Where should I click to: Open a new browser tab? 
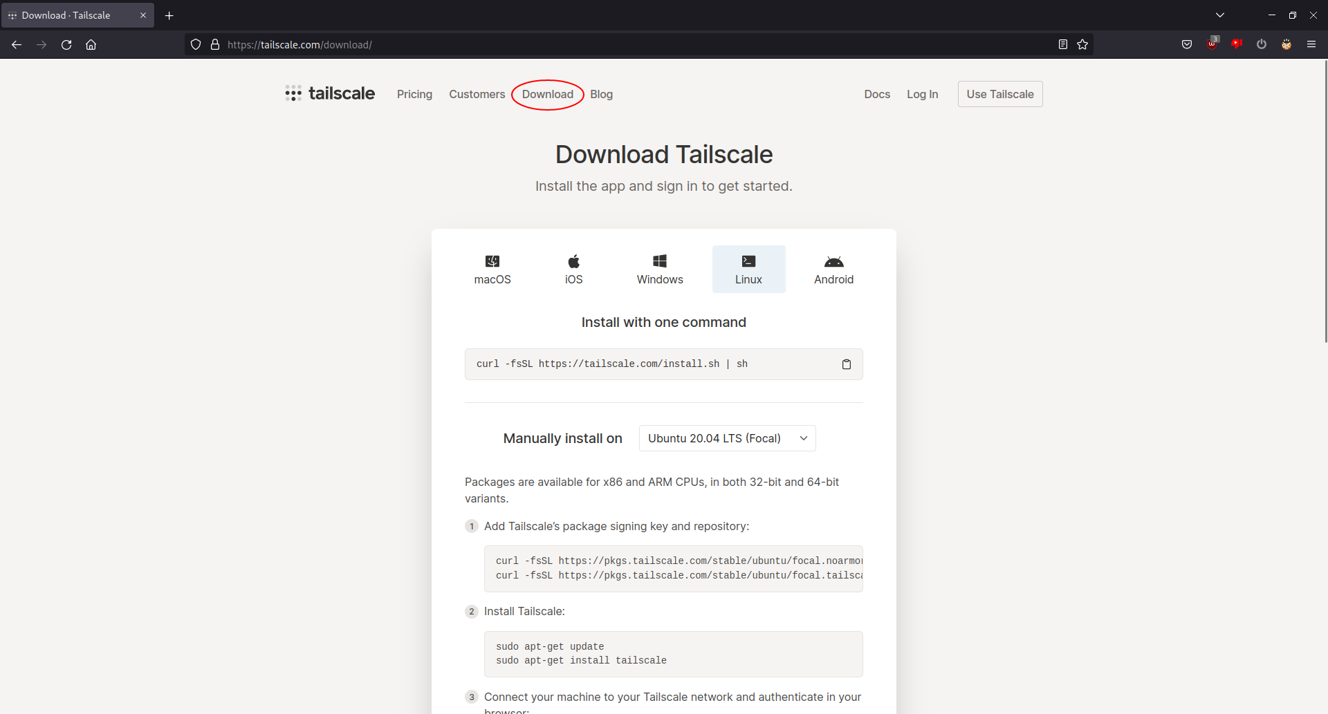[x=169, y=15]
